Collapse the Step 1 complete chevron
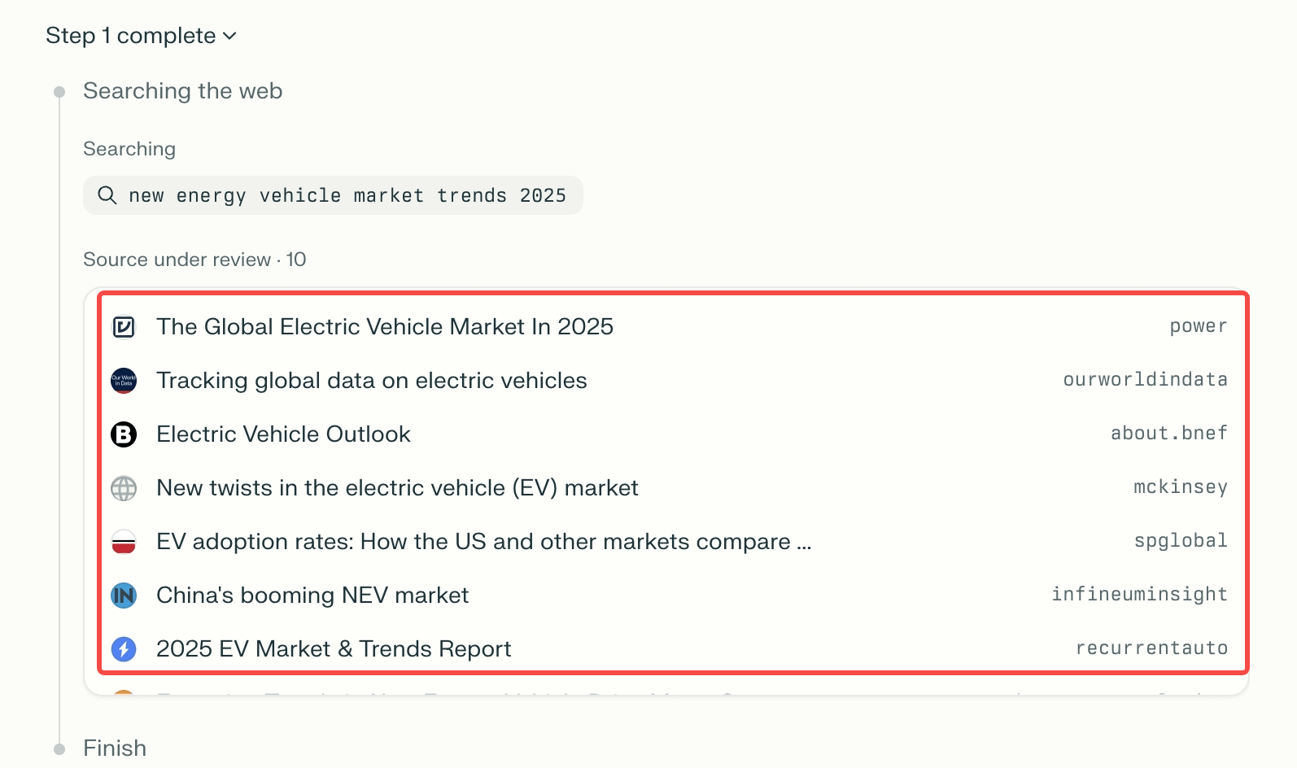The image size is (1297, 768). tap(229, 36)
